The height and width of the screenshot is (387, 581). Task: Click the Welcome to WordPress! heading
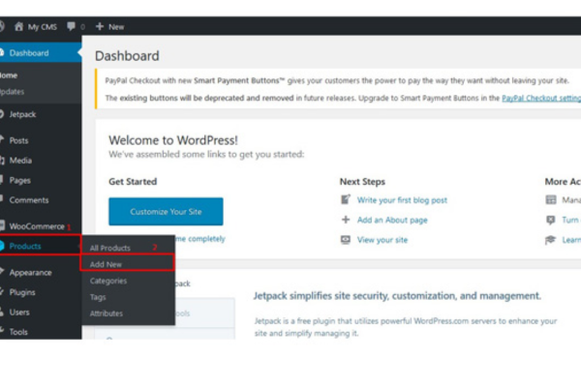(x=173, y=140)
